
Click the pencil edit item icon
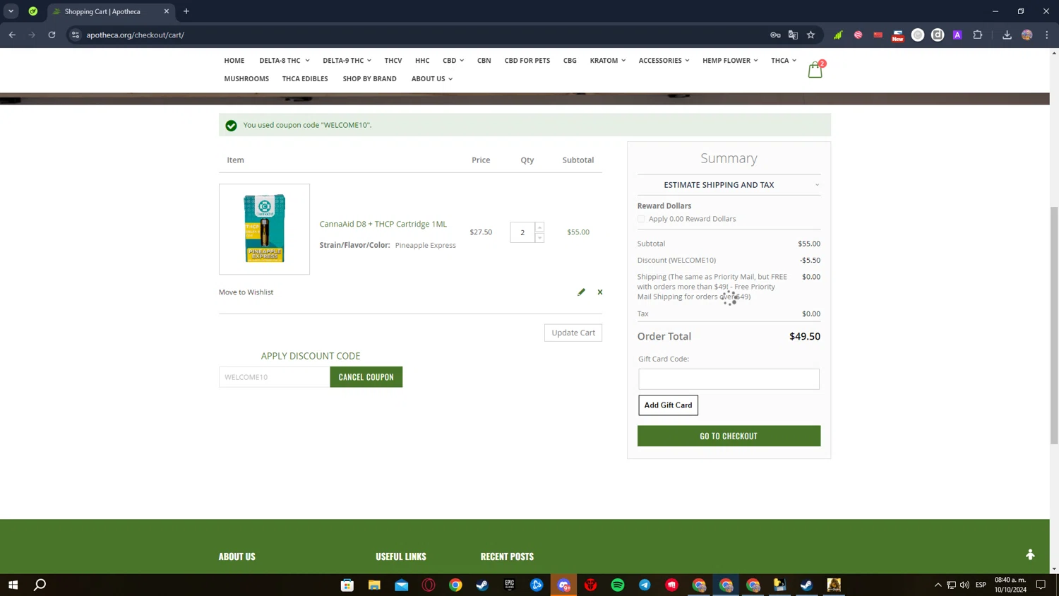(x=581, y=292)
